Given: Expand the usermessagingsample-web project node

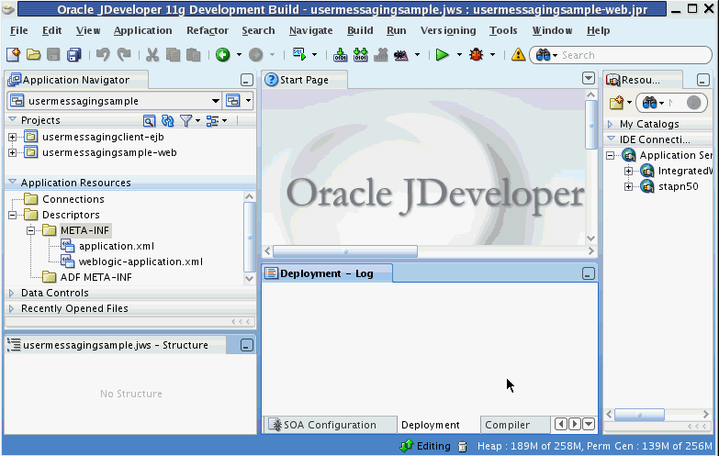Looking at the screenshot, I should [12, 152].
